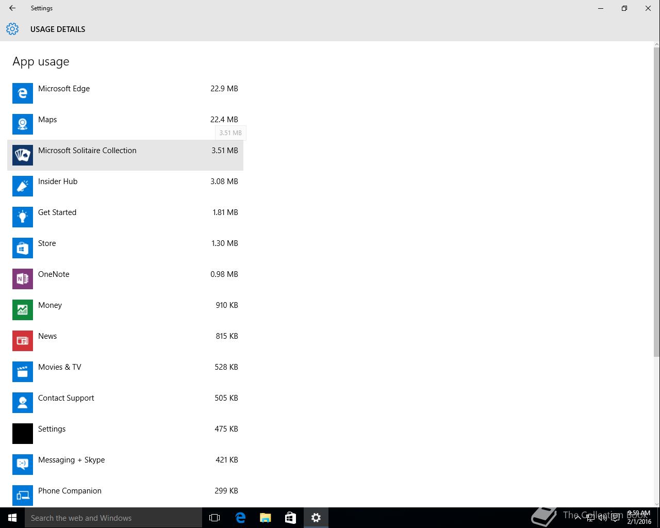Select the Money label
This screenshot has width=660, height=528.
[50, 305]
